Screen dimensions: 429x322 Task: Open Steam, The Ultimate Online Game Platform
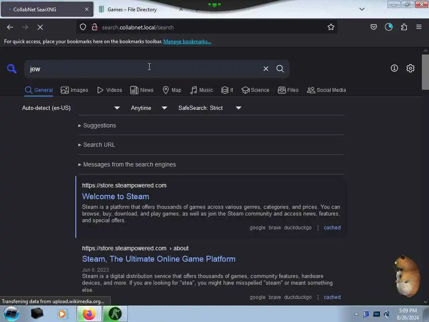pyautogui.click(x=159, y=259)
